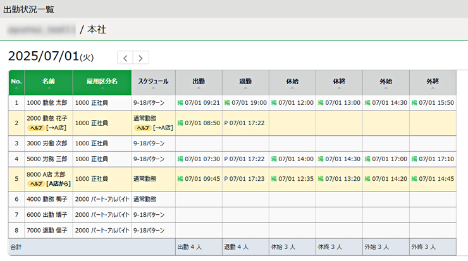Screen dimensions: 468x261
Task: Click blue P icon in 勤怠 花子 退勤 cell
Action: pos(226,123)
